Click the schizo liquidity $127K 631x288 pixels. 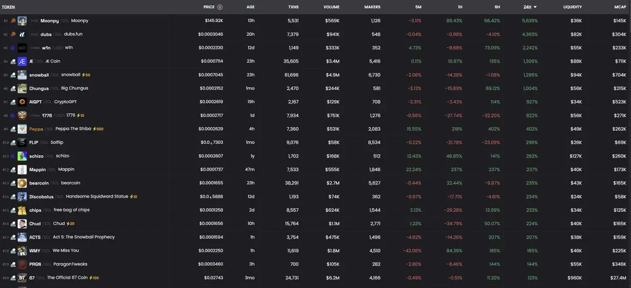click(x=575, y=156)
